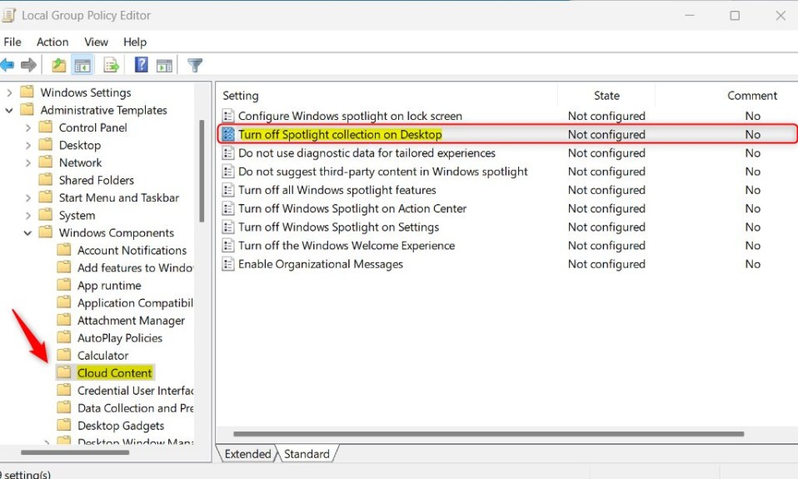The image size is (798, 479).
Task: Select Turn off Spotlight collection on Desktop
Action: [340, 134]
